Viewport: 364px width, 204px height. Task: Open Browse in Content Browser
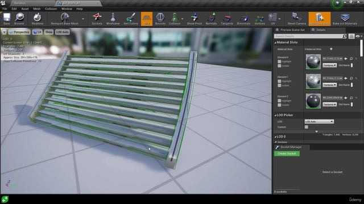[x=19, y=19]
